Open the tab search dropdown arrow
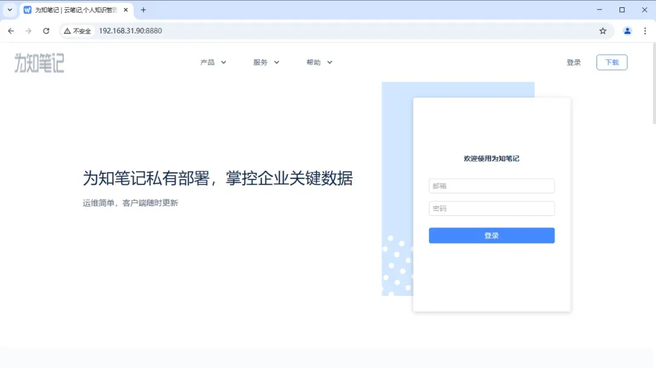 pos(10,10)
